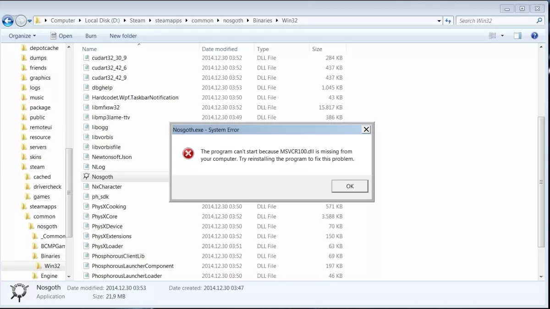Screen dimensions: 550x309
Task: Open the skins folder icon in tree
Action: pyautogui.click(x=24, y=157)
